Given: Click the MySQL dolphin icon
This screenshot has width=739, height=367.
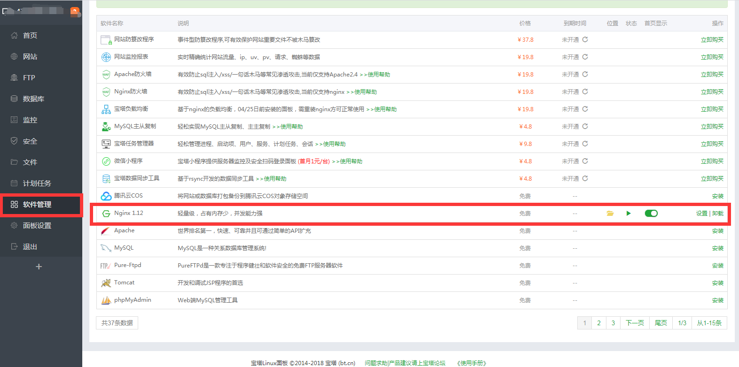Looking at the screenshot, I should point(106,248).
